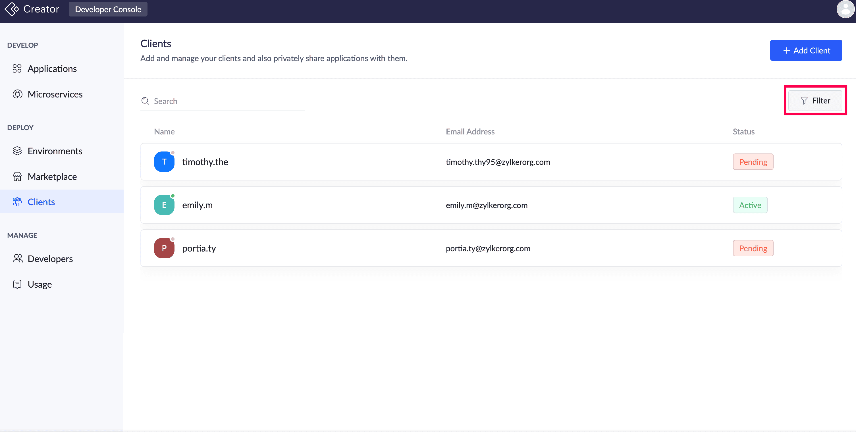Click the blue T avatar for timothy.the
This screenshot has width=856, height=432.
pos(164,162)
